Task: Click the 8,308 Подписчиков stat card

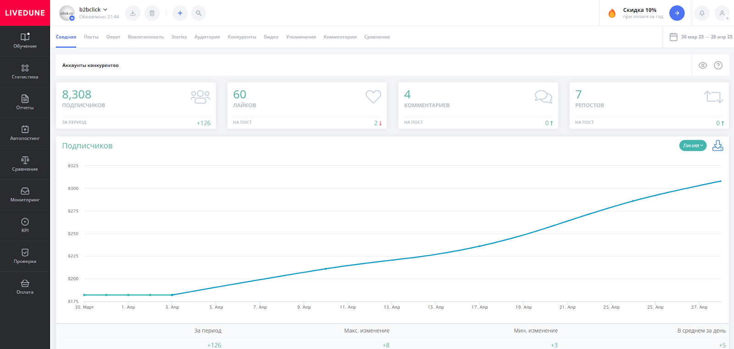Action: (x=136, y=105)
